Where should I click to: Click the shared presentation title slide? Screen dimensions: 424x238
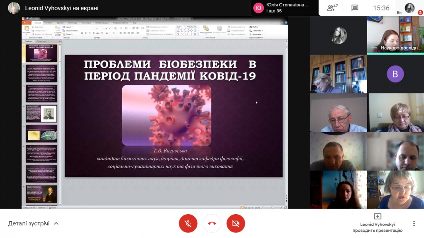pyautogui.click(x=174, y=116)
